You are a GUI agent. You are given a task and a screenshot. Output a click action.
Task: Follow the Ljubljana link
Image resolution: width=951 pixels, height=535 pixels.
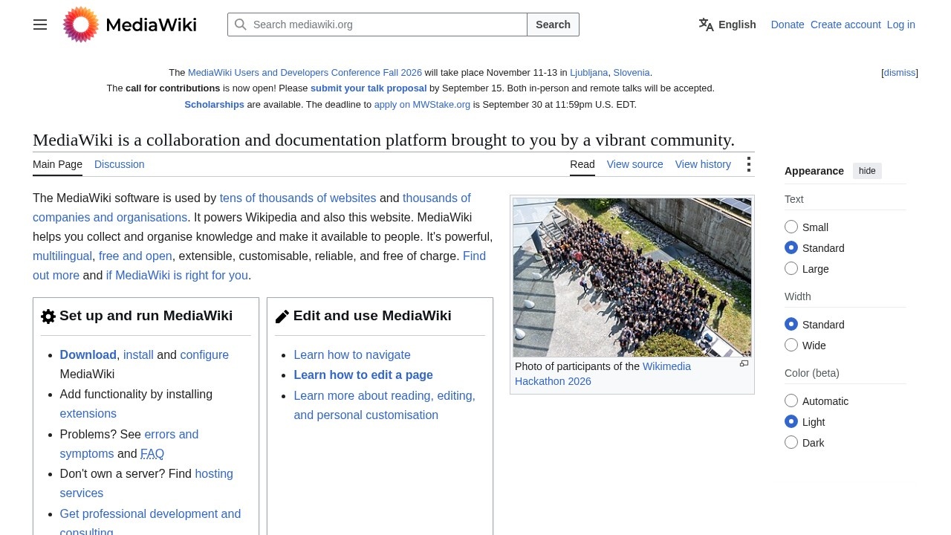588,73
